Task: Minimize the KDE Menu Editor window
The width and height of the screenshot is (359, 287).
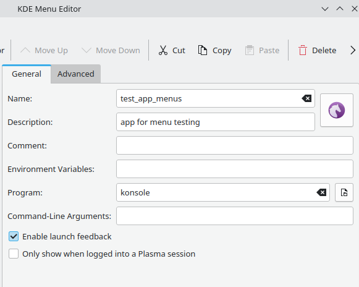Action: tap(325, 9)
